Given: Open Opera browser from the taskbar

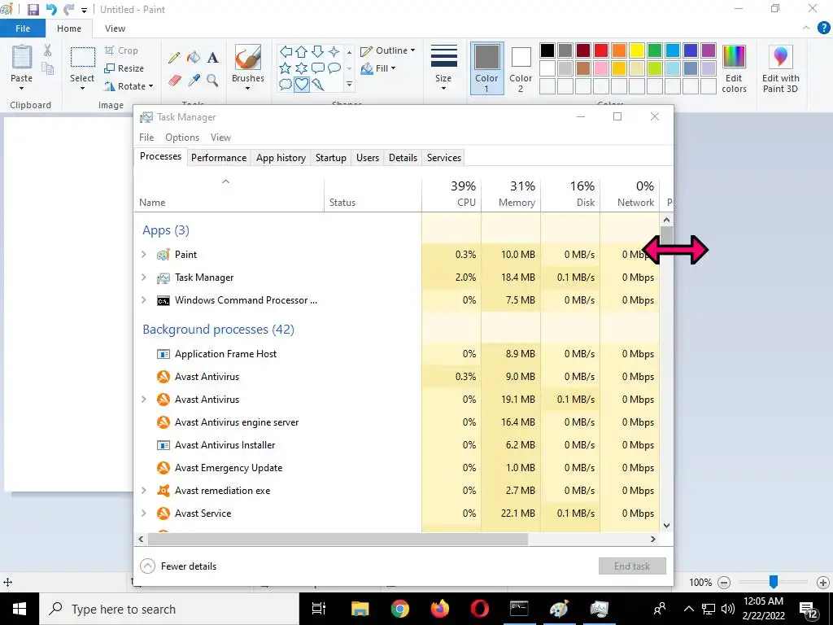Looking at the screenshot, I should click(479, 609).
